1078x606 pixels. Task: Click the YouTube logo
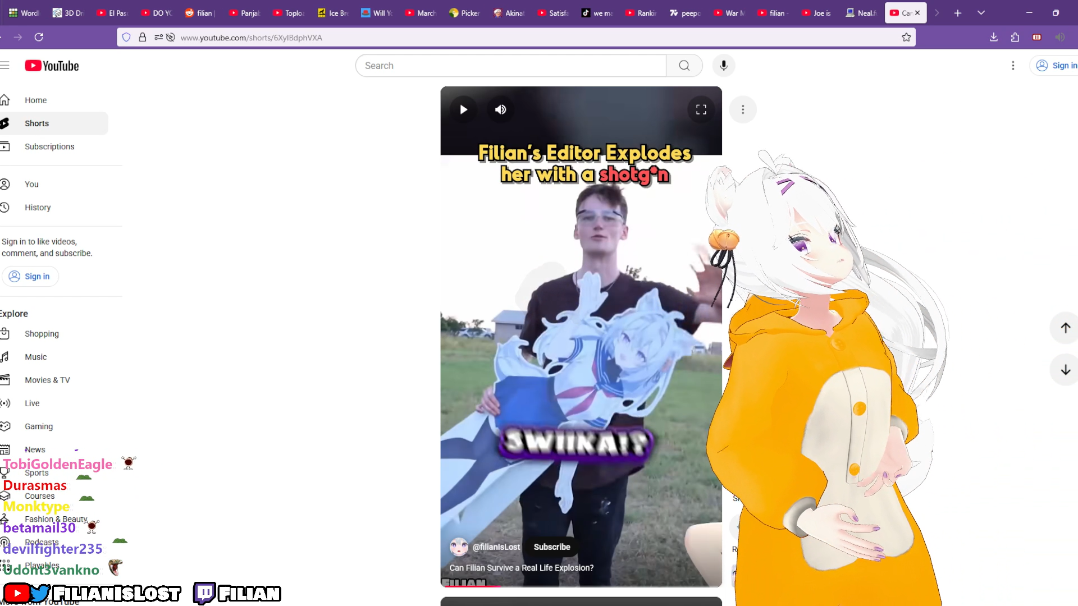click(52, 66)
